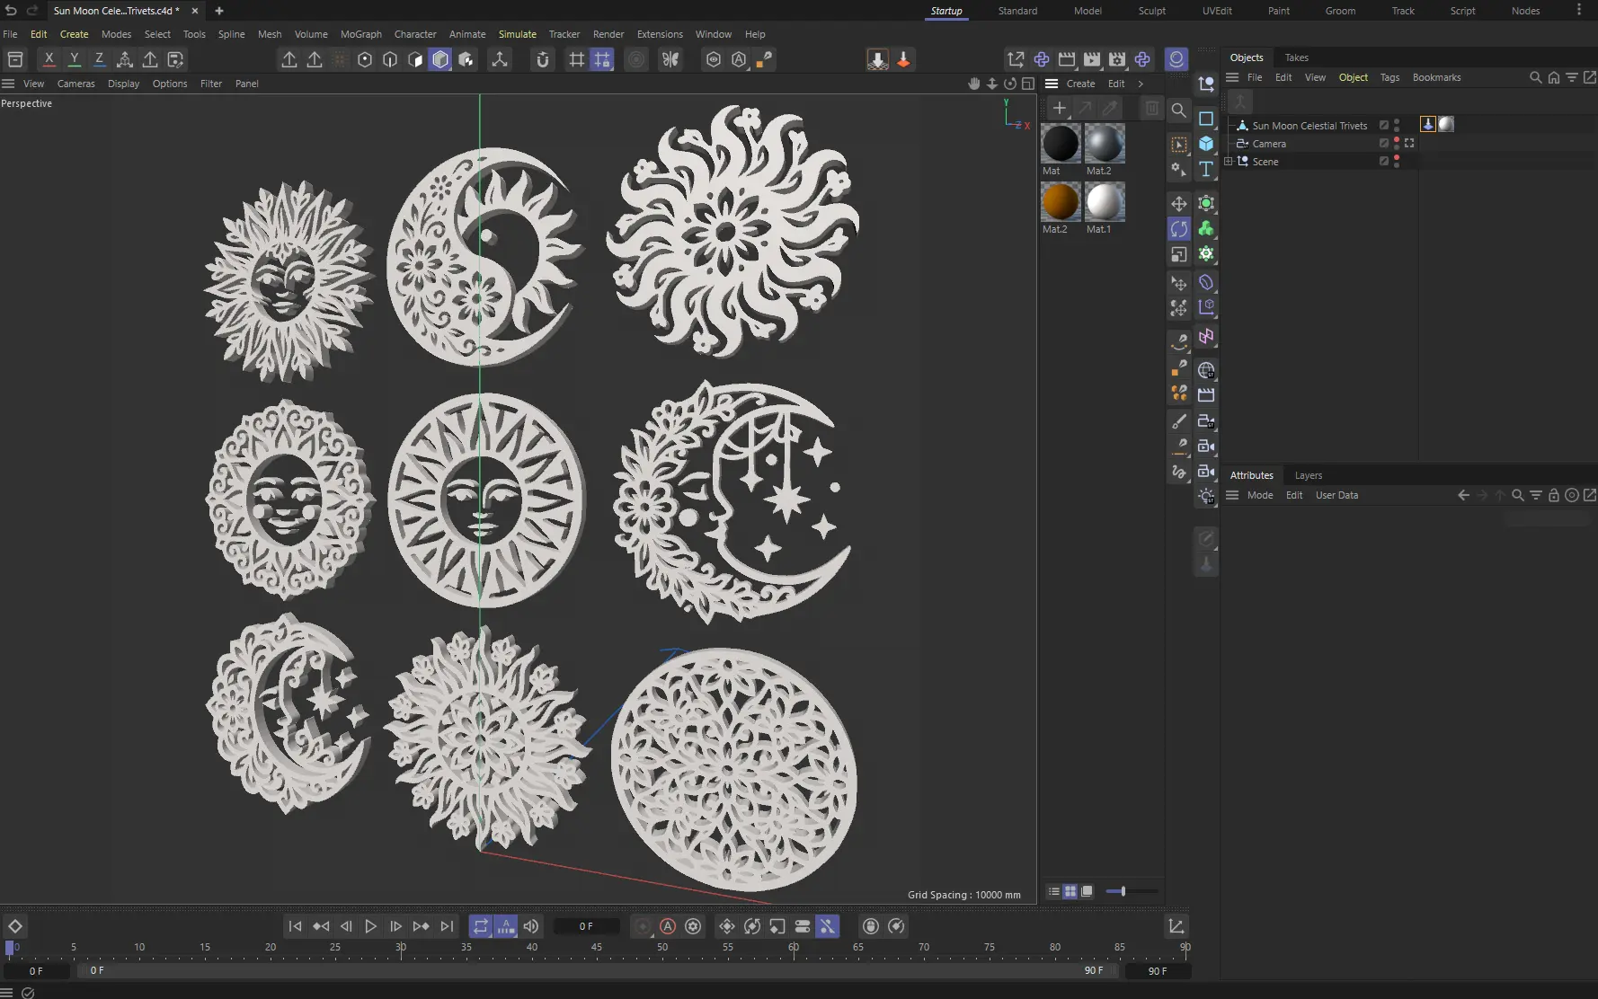Open the Object menu in Objects manager
Screen dimensions: 1598x999
click(1353, 77)
